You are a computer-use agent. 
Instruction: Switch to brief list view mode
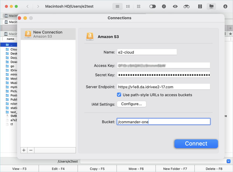pyautogui.click(x=128, y=6)
